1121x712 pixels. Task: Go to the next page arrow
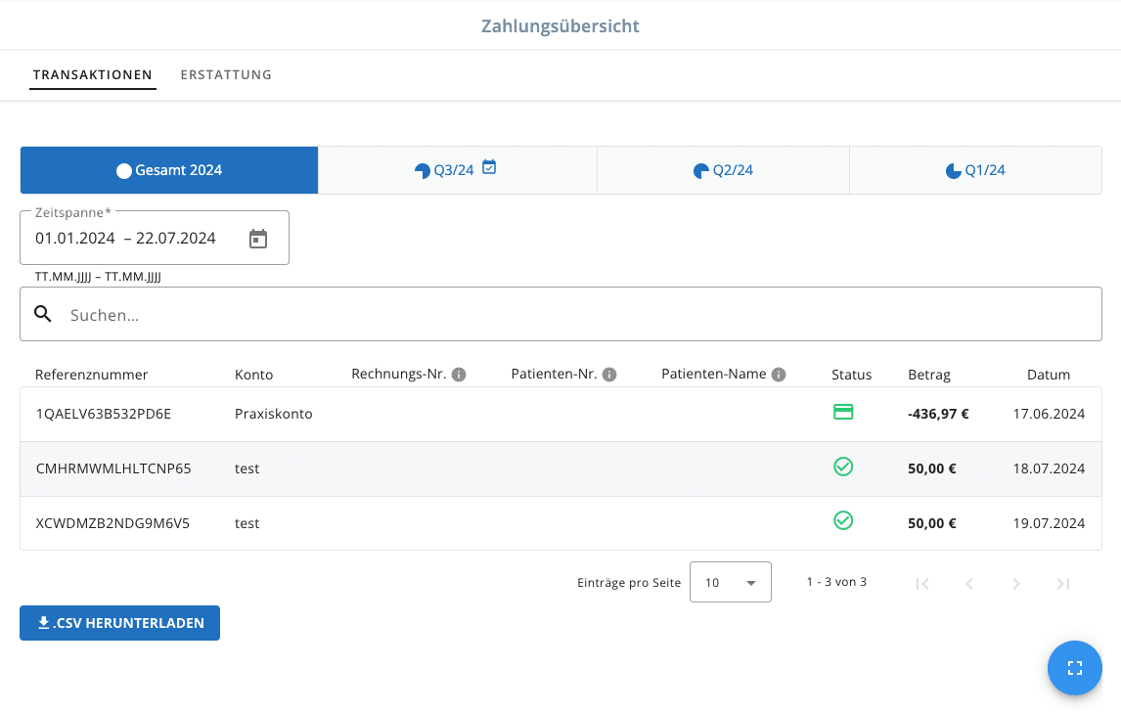click(1016, 584)
